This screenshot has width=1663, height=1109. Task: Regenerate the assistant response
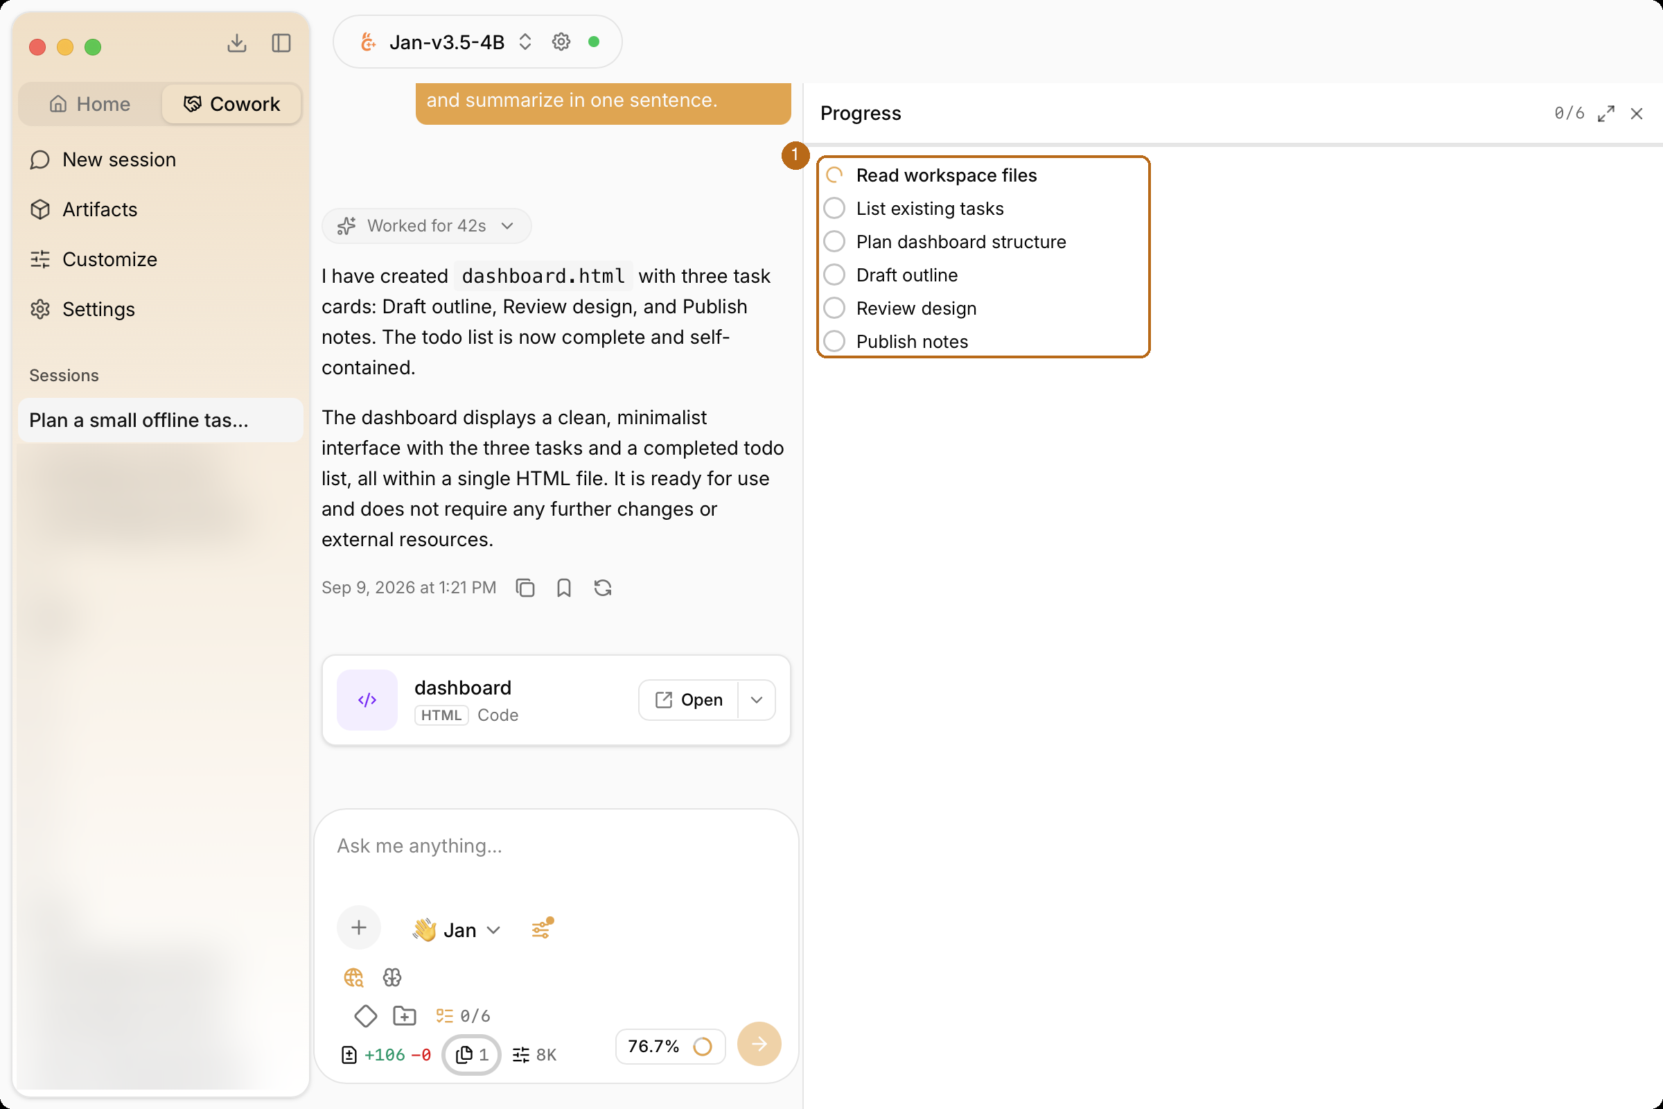[x=602, y=588]
